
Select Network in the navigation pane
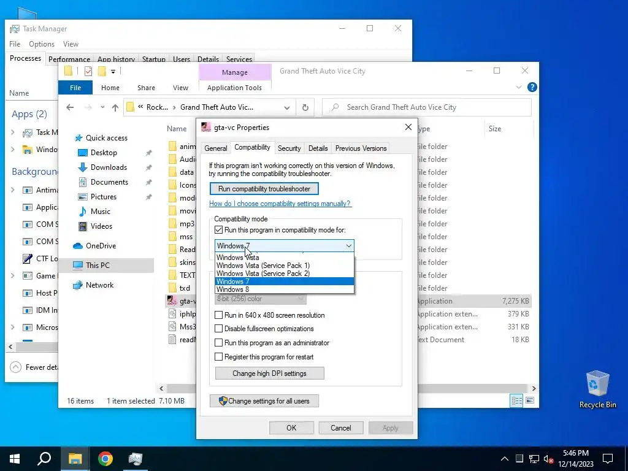(x=99, y=285)
